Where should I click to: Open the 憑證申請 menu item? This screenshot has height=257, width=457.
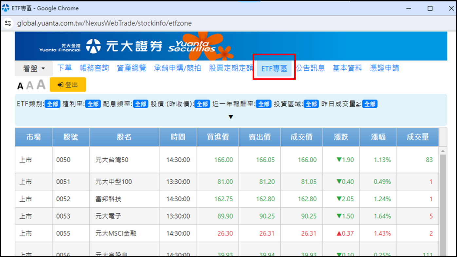point(385,68)
